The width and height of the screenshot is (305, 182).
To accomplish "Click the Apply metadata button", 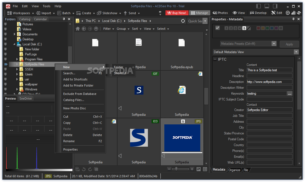I will 289,44.
